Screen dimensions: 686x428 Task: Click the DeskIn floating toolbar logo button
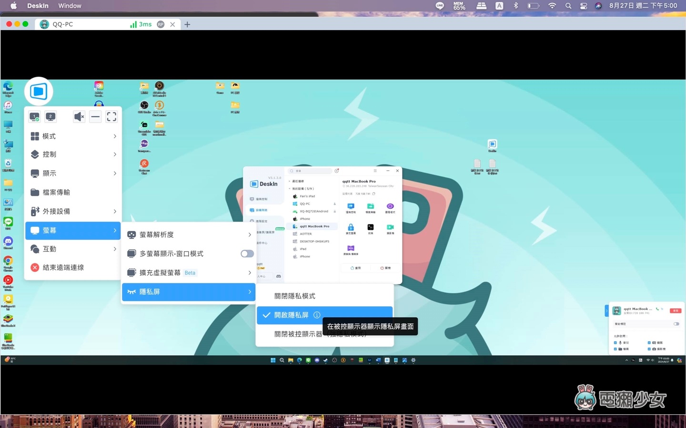pyautogui.click(x=39, y=91)
